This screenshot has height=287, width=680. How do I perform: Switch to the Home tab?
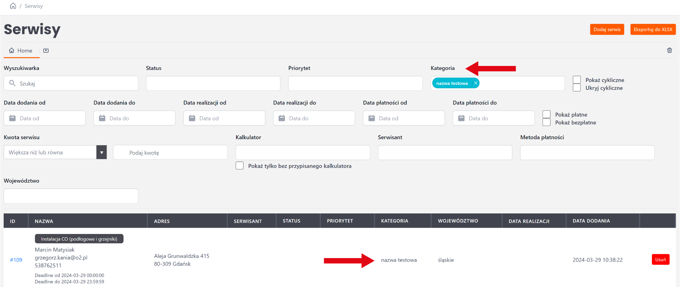pyautogui.click(x=21, y=50)
